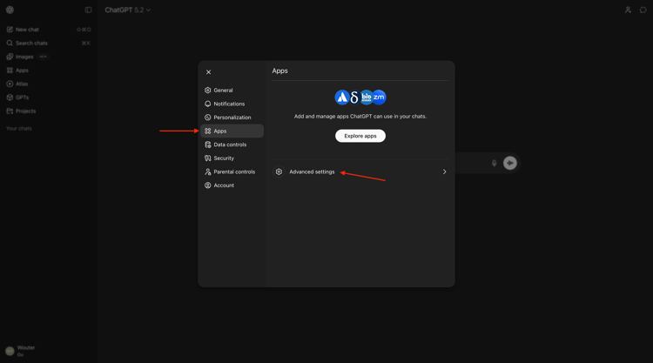Select Notifications settings tab

[232, 104]
